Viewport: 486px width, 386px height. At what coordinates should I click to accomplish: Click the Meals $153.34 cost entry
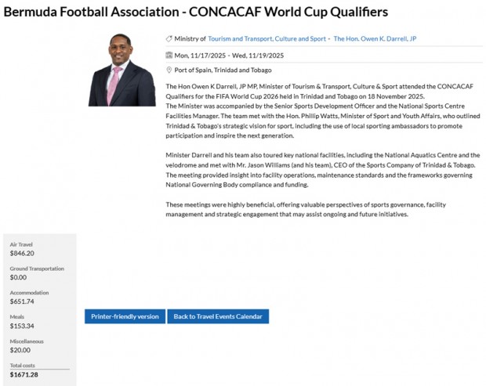pyautogui.click(x=23, y=322)
